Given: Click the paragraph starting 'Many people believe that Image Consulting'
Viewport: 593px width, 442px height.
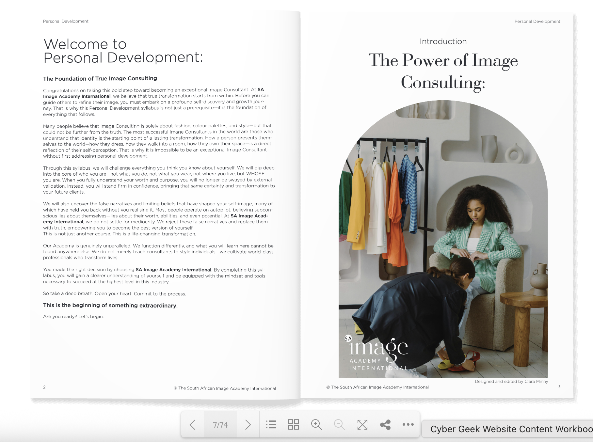Looking at the screenshot, I should click(x=158, y=141).
